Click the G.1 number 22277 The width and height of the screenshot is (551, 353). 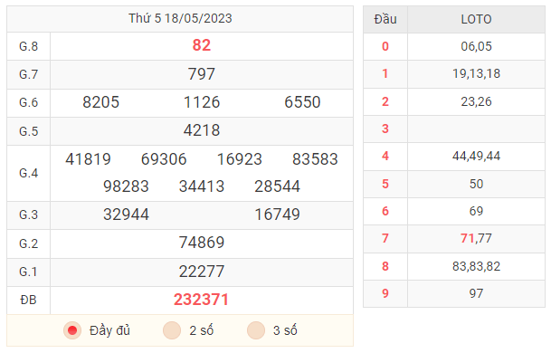click(202, 272)
